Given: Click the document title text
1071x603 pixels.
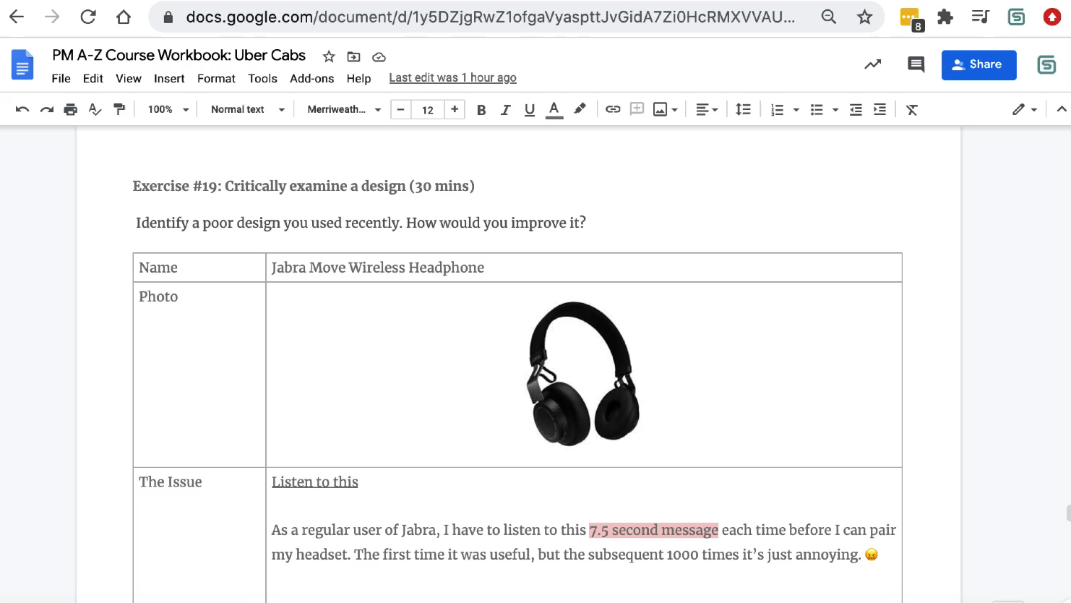Looking at the screenshot, I should (179, 55).
